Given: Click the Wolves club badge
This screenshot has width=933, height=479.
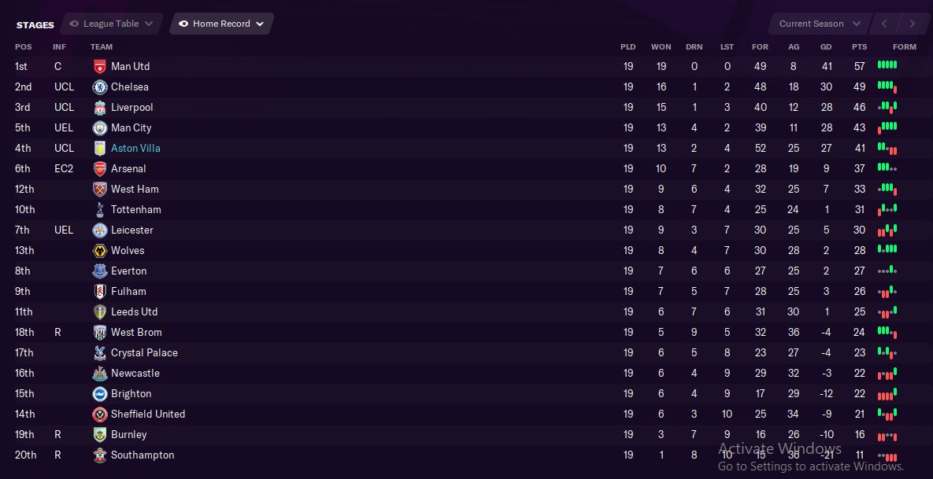Looking at the screenshot, I should point(100,251).
